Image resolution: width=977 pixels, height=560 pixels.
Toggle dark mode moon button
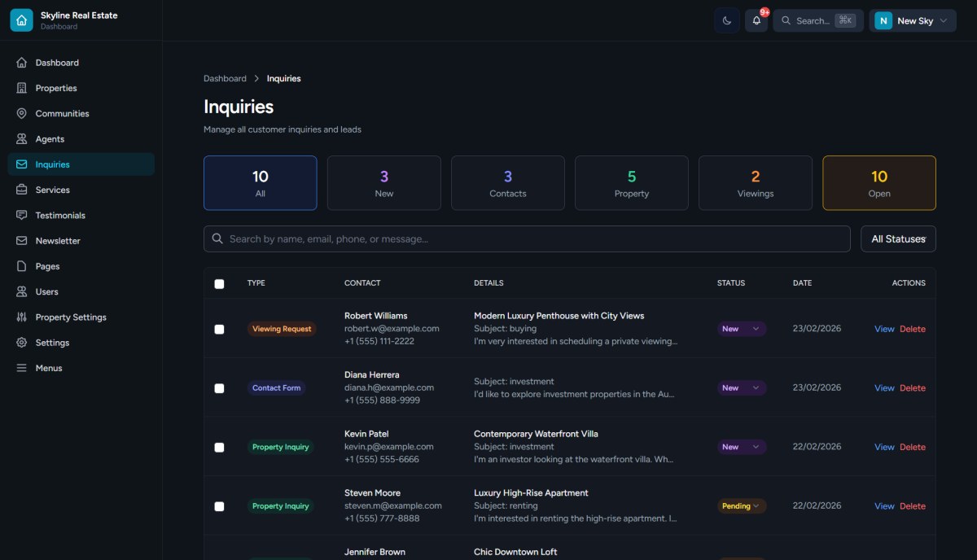[726, 20]
